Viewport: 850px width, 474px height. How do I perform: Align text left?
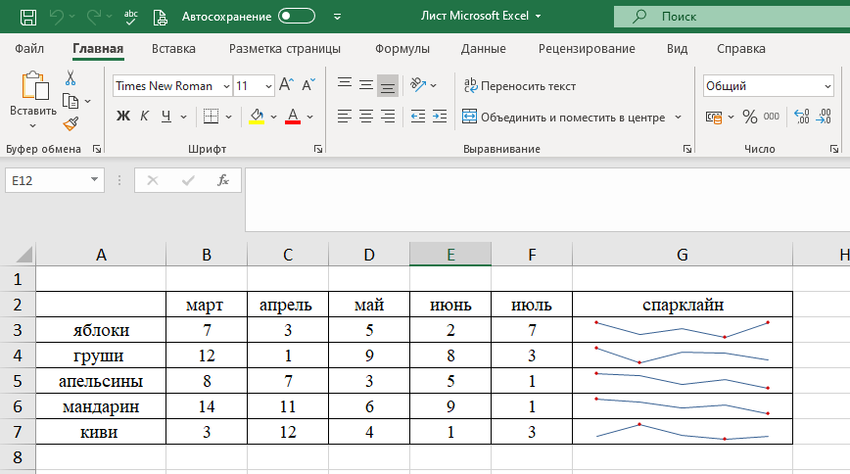tap(345, 117)
